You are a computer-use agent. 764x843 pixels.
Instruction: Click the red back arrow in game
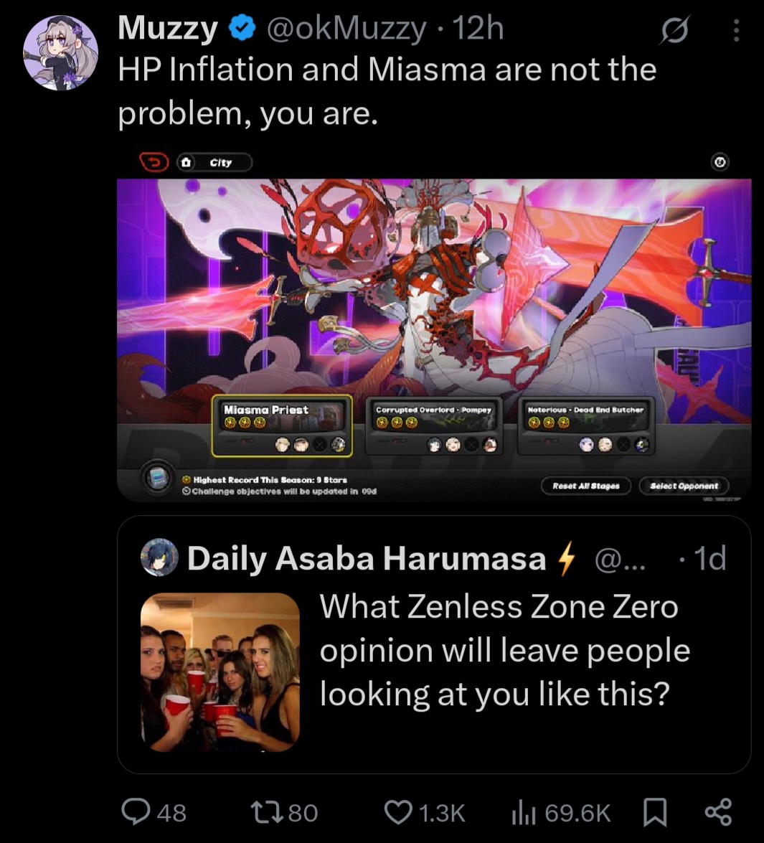(x=154, y=162)
